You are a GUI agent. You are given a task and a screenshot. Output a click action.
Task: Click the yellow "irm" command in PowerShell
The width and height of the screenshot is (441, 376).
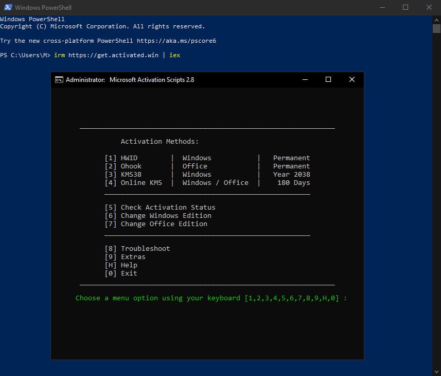(x=59, y=55)
